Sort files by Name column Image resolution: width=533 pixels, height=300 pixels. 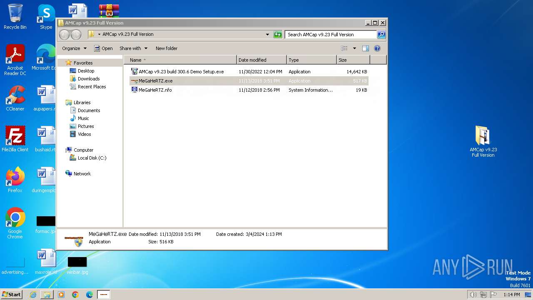(180, 60)
